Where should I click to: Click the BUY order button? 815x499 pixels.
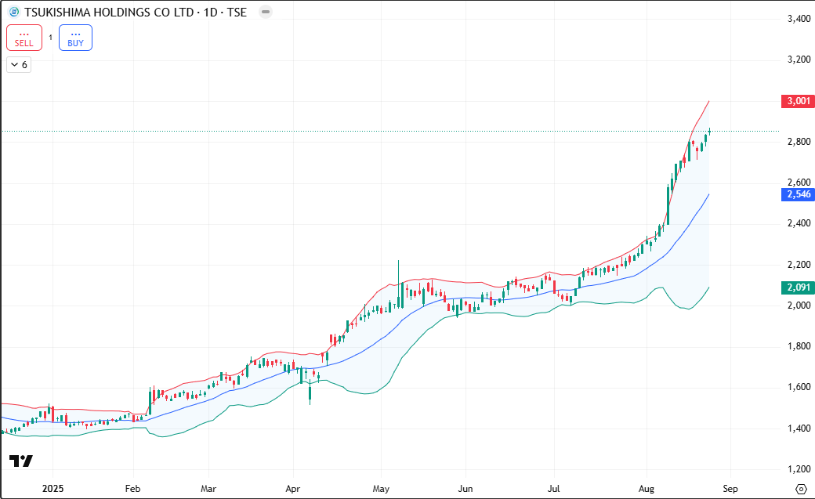pyautogui.click(x=75, y=38)
